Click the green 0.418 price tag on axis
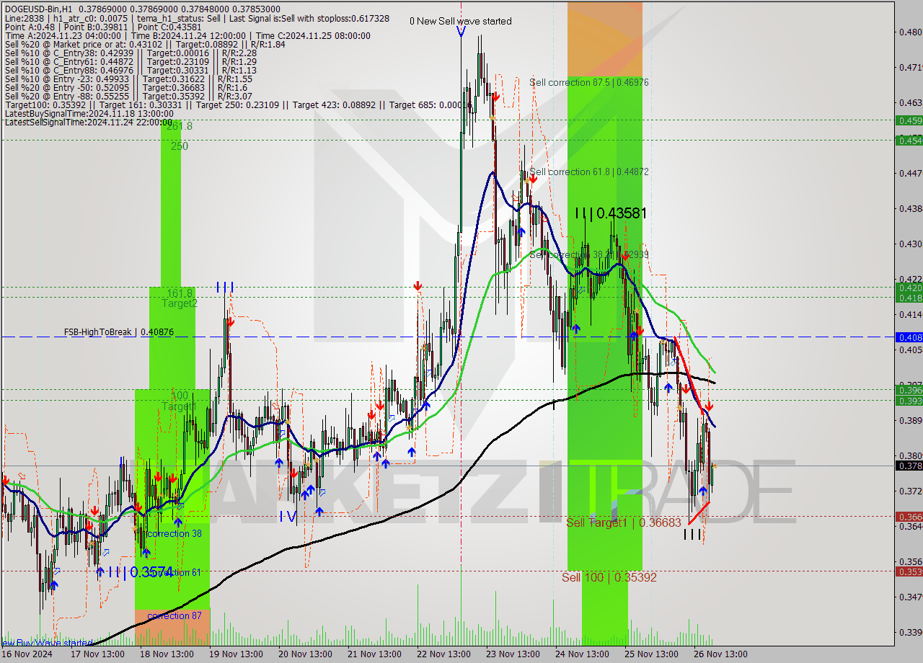The image size is (923, 663). pos(909,298)
